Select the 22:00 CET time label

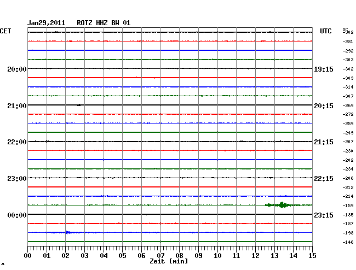[x=17, y=142]
